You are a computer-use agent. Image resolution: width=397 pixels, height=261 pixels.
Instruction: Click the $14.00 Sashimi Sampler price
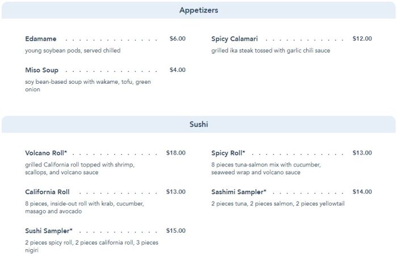362,192
